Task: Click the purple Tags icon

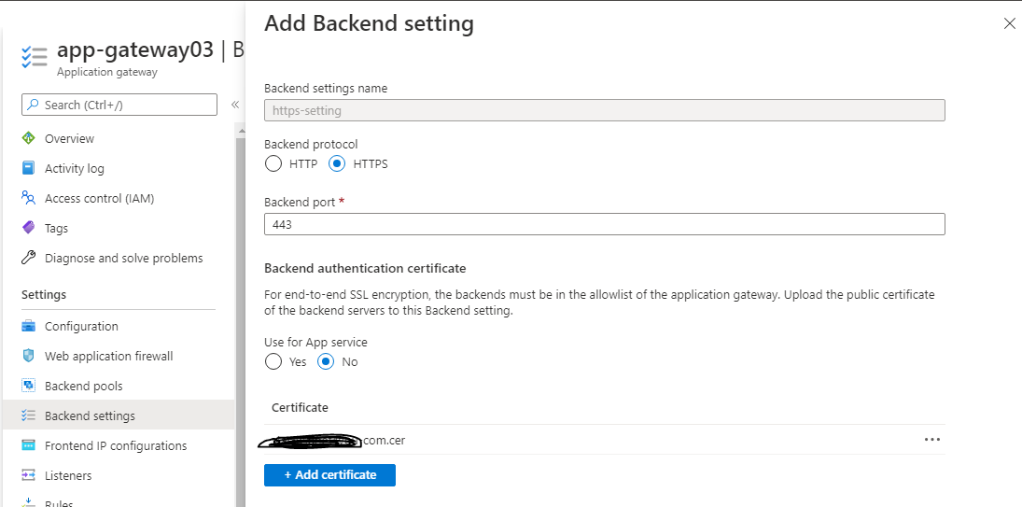Action: [28, 228]
